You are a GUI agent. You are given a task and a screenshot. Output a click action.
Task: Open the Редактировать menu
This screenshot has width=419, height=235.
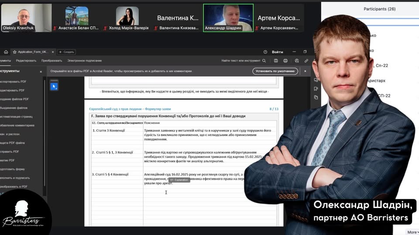click(26, 61)
